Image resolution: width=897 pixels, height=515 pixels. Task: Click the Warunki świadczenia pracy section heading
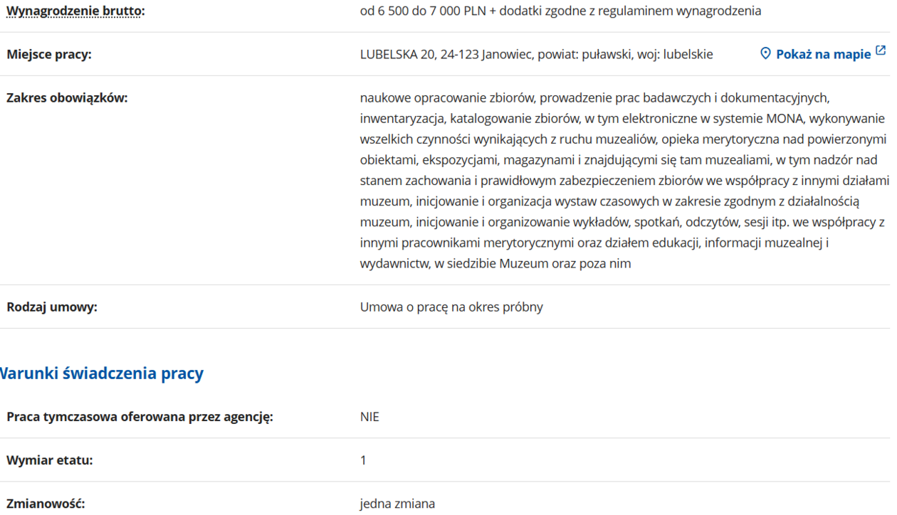pyautogui.click(x=101, y=373)
